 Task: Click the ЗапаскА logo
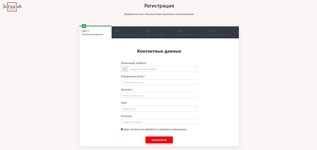pyautogui.click(x=12, y=7)
